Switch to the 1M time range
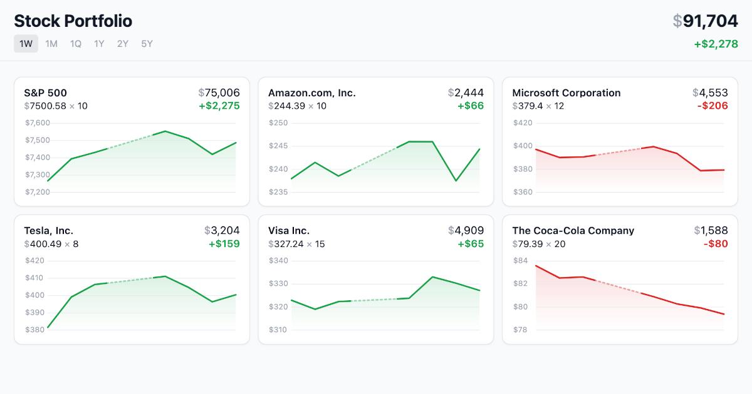752x394 pixels. pos(51,44)
